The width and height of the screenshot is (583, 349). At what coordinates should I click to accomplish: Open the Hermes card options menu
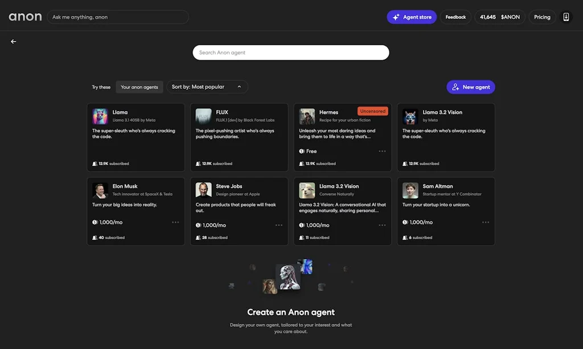tap(382, 150)
